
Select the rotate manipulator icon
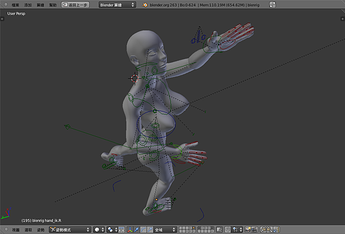pyautogui.click(x=143, y=229)
